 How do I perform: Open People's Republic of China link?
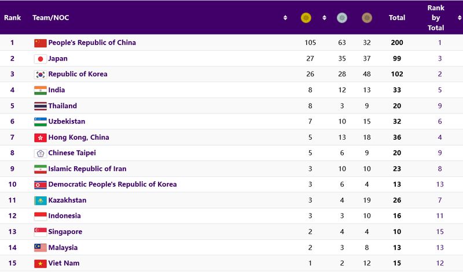click(92, 42)
